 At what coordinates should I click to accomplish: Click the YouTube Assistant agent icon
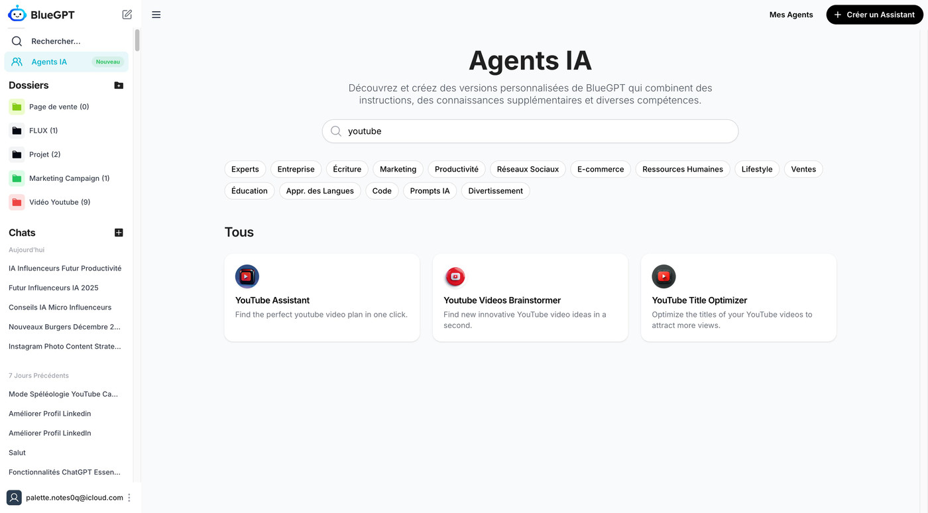pos(247,276)
